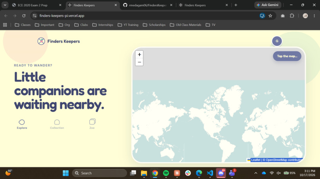The height and width of the screenshot is (179, 320).
Task: Click the install app icon in address bar
Action: tap(262, 16)
